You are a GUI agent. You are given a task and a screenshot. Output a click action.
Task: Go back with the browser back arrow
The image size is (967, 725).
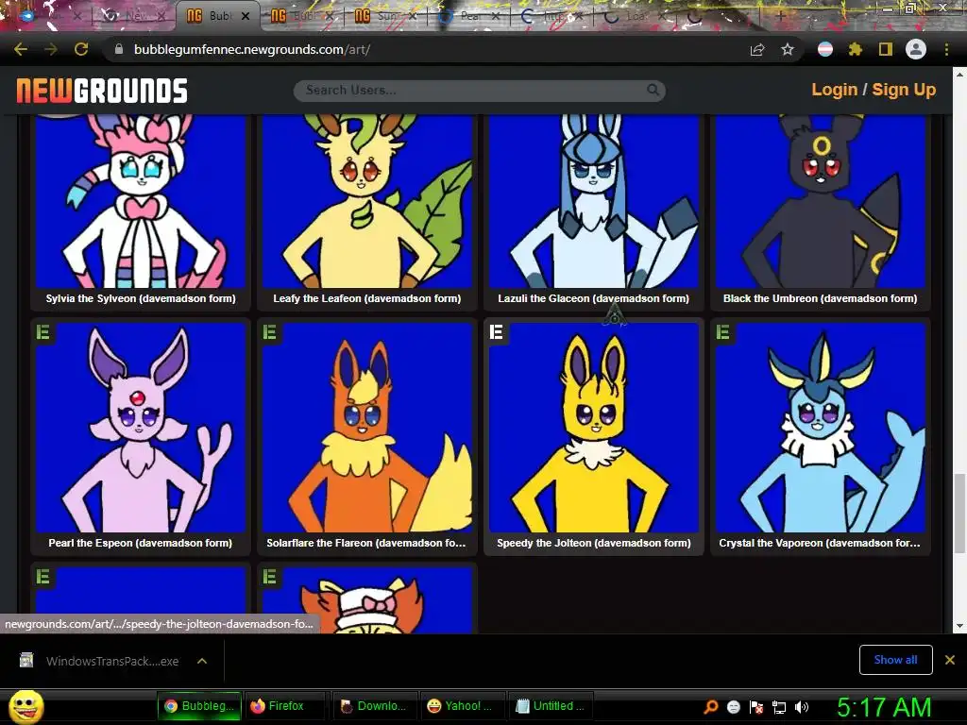click(x=21, y=49)
